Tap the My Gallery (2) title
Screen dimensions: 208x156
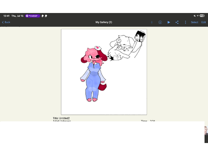[x=104, y=22]
